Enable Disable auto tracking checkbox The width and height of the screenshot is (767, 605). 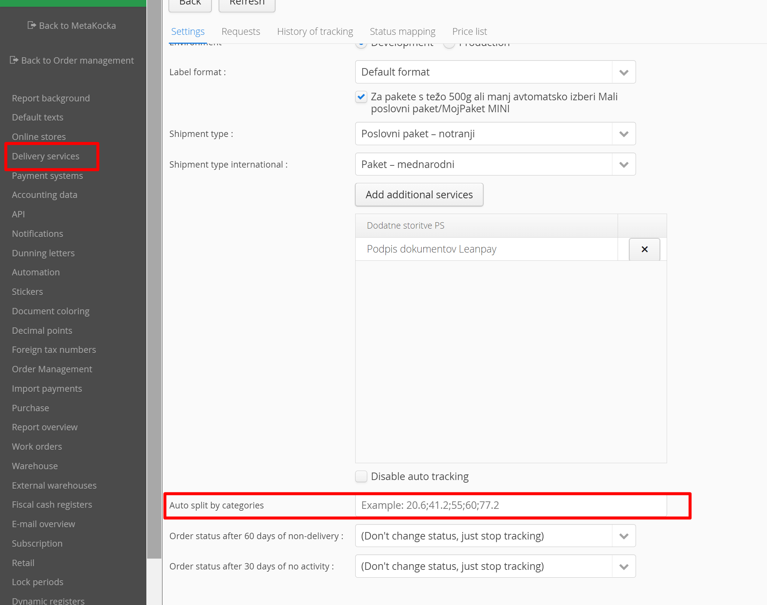(361, 476)
